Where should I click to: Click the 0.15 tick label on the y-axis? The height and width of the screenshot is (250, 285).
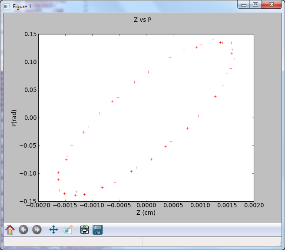[x=30, y=34]
